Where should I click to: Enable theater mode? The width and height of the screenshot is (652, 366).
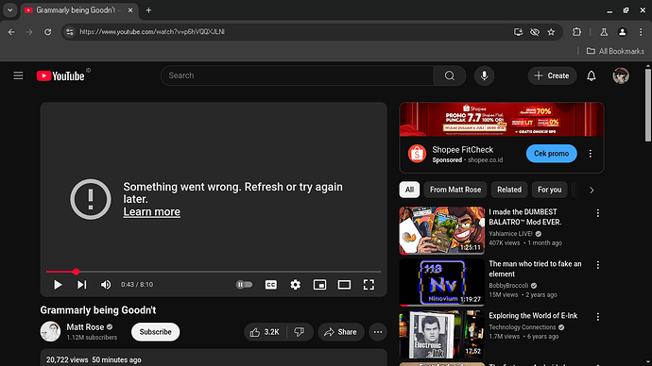(x=344, y=285)
